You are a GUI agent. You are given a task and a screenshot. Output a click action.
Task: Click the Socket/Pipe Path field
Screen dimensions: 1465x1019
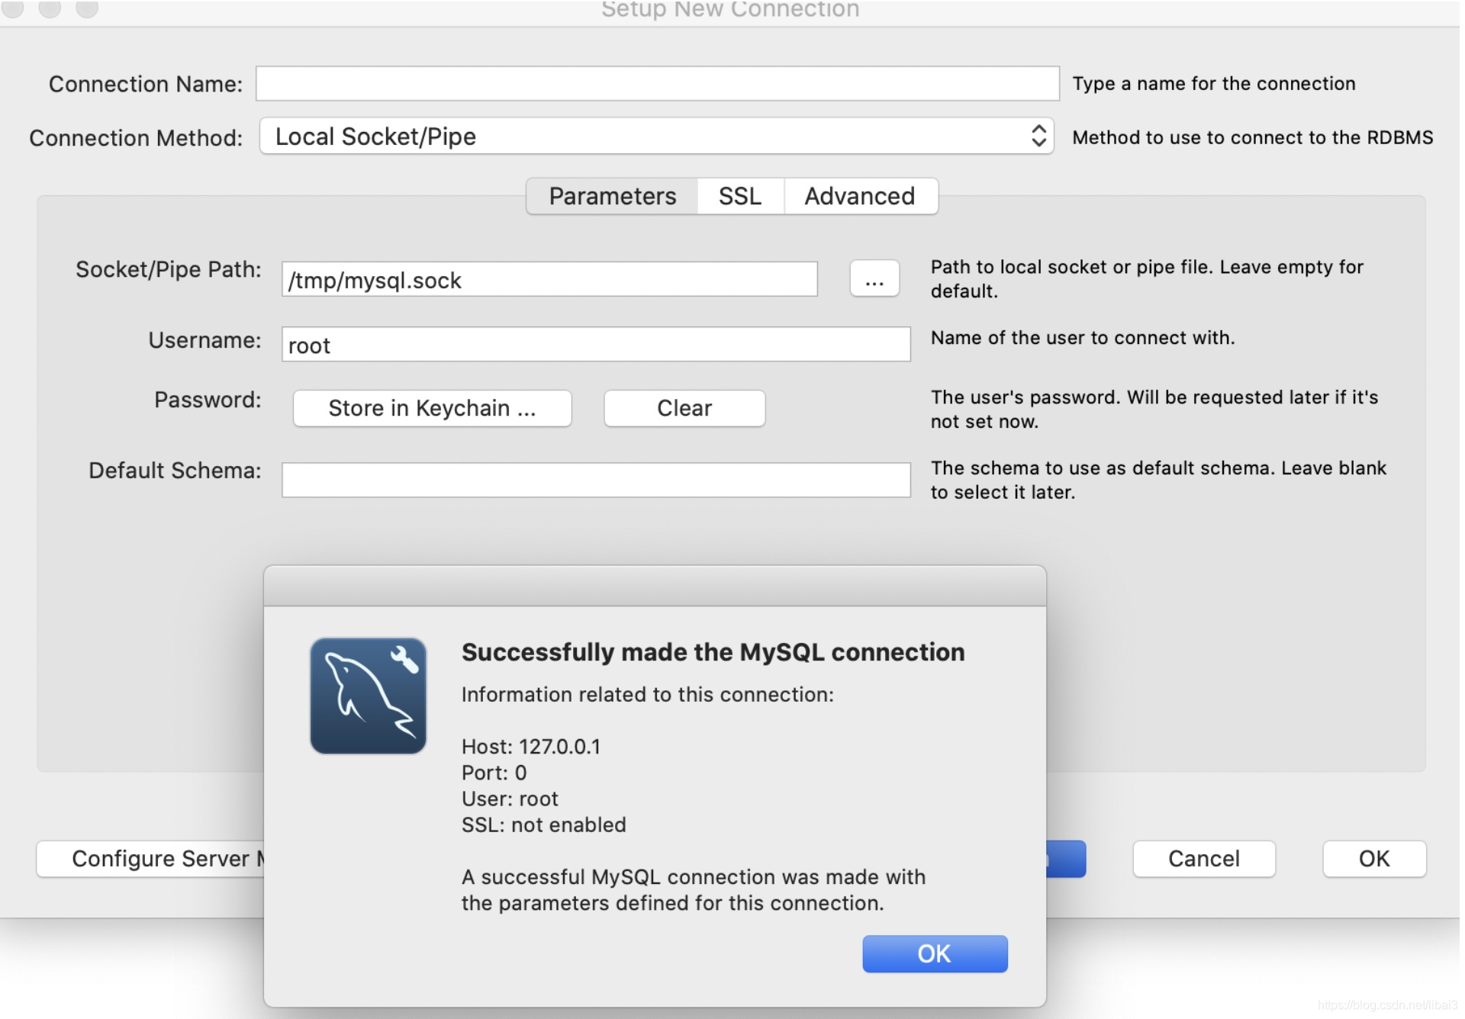tap(549, 279)
